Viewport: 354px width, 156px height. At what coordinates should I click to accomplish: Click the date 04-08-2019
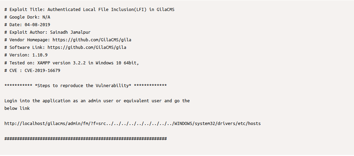click(37, 25)
